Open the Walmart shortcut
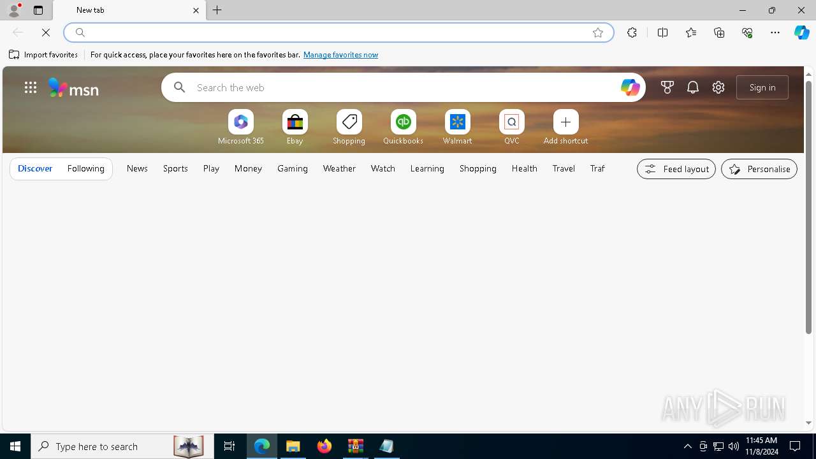The image size is (816, 459). [458, 127]
